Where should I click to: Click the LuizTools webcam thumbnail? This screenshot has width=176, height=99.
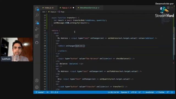coord(17,50)
